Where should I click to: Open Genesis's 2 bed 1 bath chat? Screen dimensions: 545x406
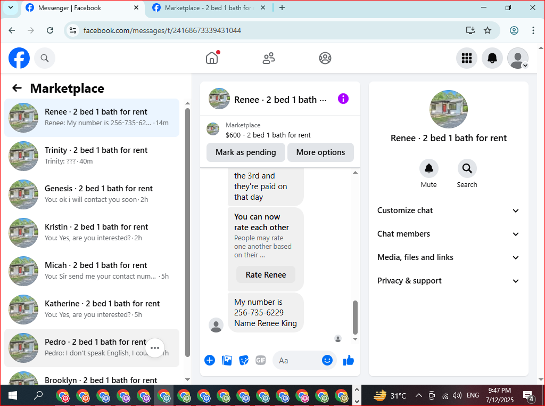pos(92,194)
